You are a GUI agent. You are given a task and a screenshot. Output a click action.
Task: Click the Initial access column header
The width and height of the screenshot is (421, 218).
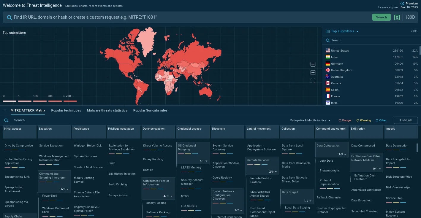[20, 132]
